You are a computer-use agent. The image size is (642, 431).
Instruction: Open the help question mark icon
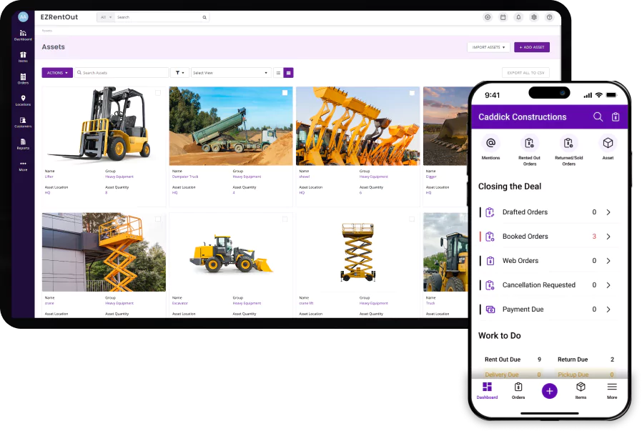pyautogui.click(x=549, y=17)
